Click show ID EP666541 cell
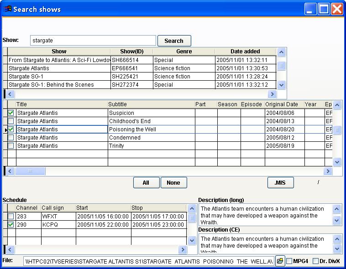346x269 pixels. [x=132, y=68]
